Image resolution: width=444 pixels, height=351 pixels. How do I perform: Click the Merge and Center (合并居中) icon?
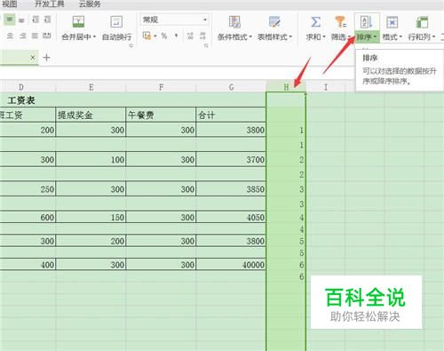click(x=78, y=22)
